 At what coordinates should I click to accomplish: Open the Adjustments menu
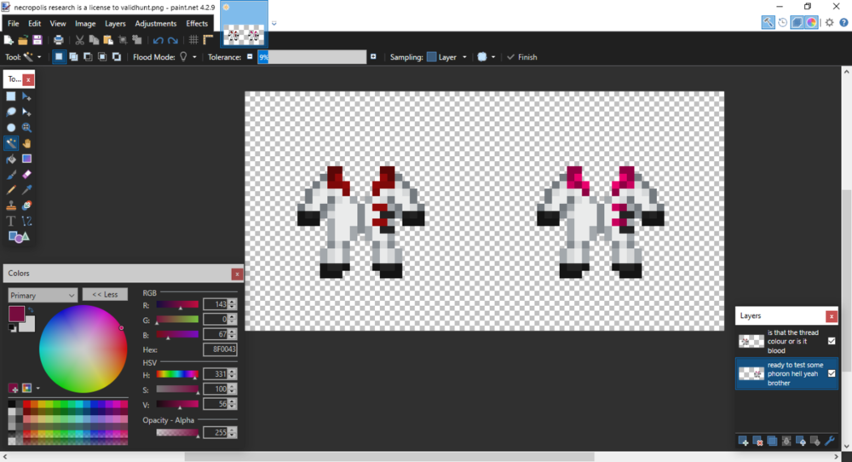(155, 24)
